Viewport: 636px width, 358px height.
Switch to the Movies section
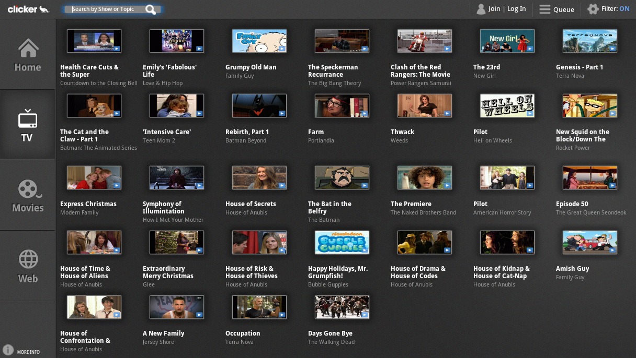click(28, 195)
